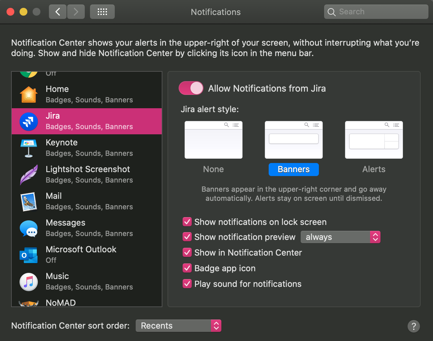Show all preferences grid button
Image resolution: width=433 pixels, height=341 pixels.
pyautogui.click(x=102, y=12)
